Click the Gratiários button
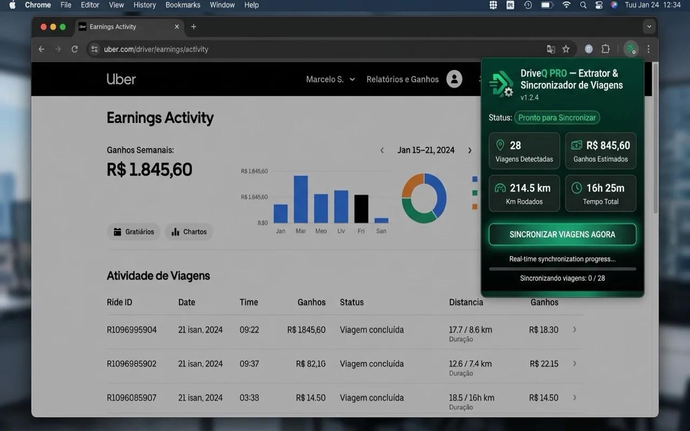 (134, 232)
